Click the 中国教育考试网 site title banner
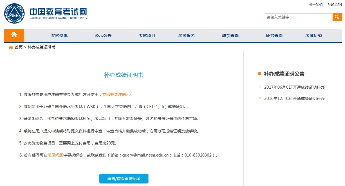Screen dimensions: 345x186 pyautogui.click(x=58, y=14)
